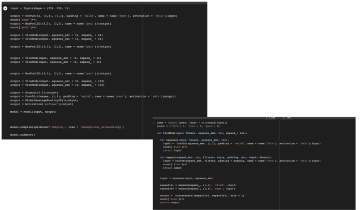Click the count = {'fire': 1, 'conv': 1 line

(x=188, y=126)
